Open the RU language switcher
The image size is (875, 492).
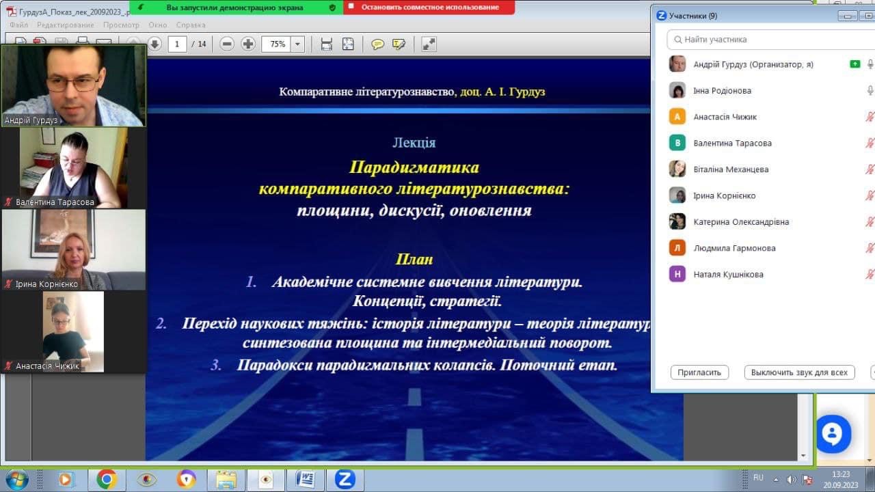click(x=758, y=478)
